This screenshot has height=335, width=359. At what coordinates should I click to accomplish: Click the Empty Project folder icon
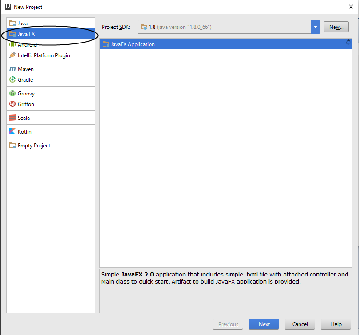click(x=12, y=145)
